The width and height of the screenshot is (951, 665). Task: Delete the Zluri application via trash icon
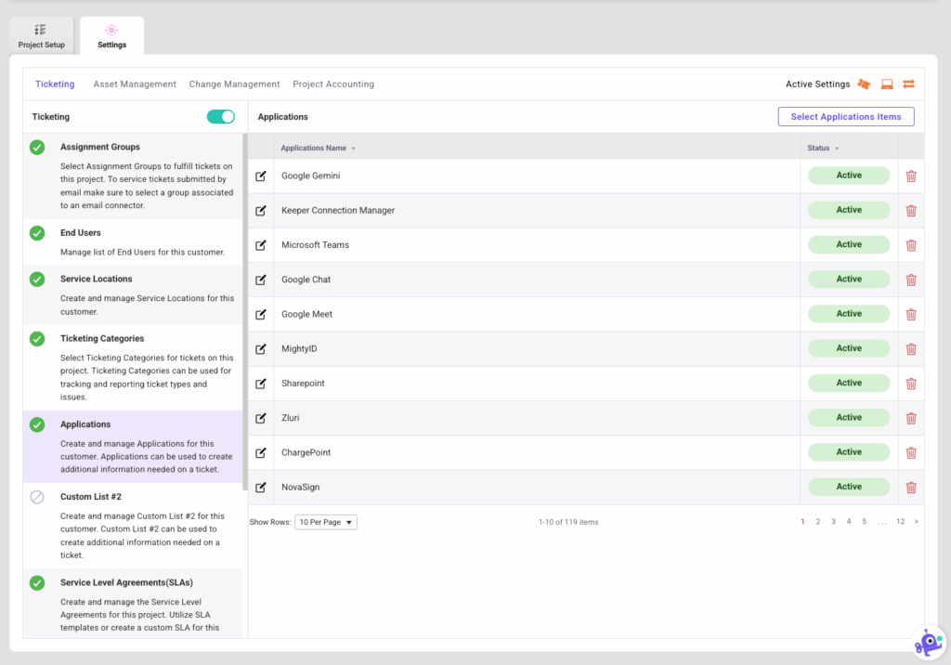point(911,417)
